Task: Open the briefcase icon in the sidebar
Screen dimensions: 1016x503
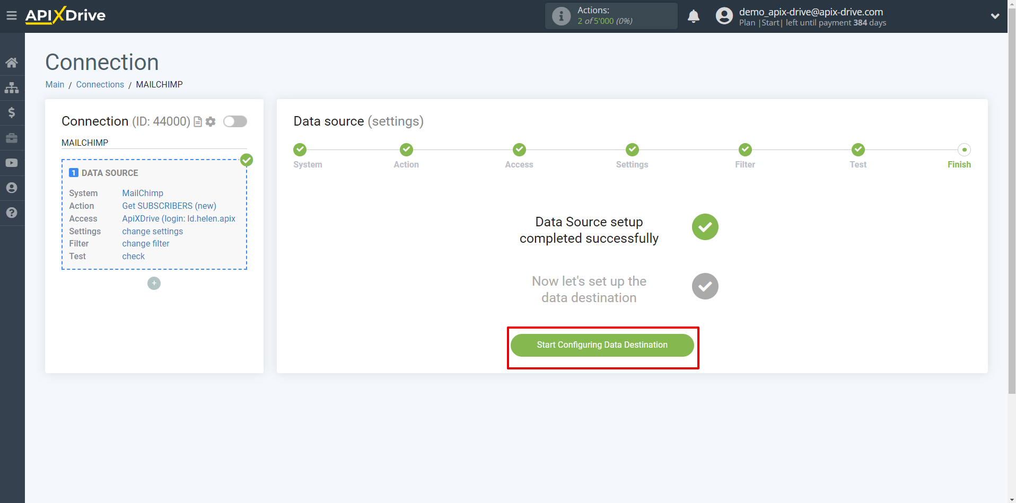Action: coord(12,138)
